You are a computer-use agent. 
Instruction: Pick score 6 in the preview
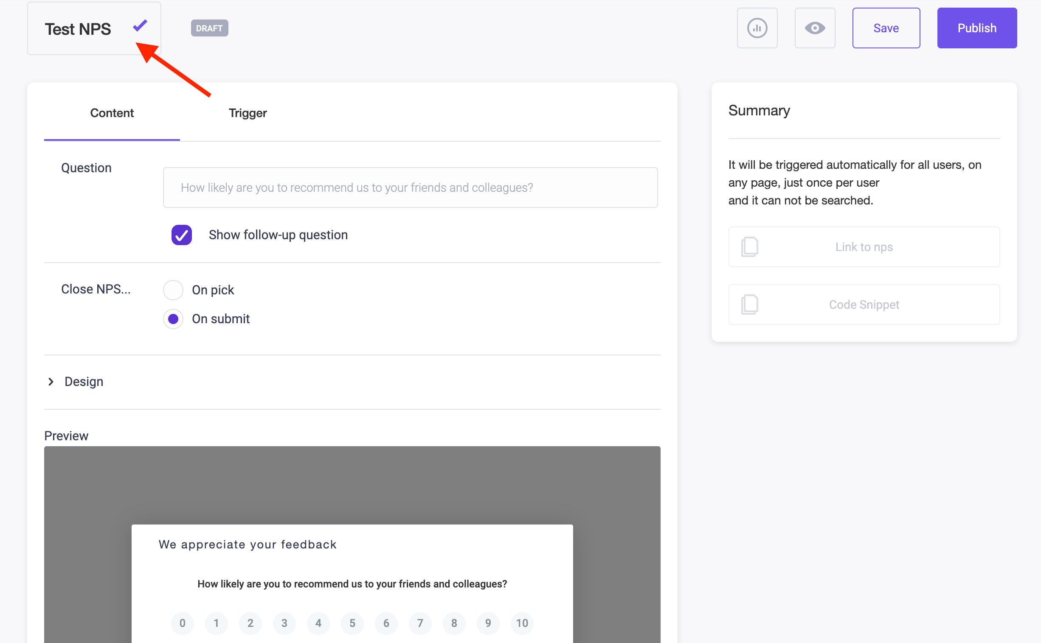[x=386, y=623]
